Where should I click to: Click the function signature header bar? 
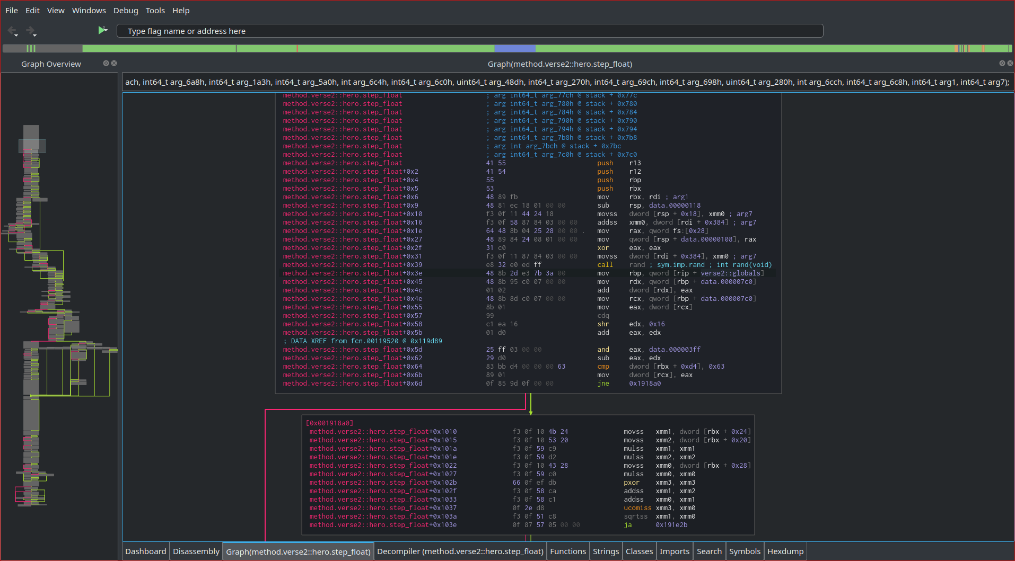click(567, 82)
